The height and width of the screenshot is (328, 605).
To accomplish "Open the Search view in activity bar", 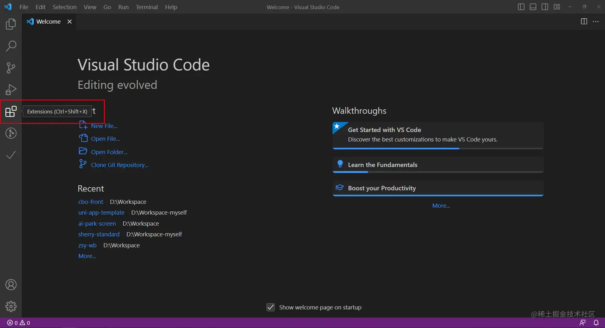I will tap(11, 46).
